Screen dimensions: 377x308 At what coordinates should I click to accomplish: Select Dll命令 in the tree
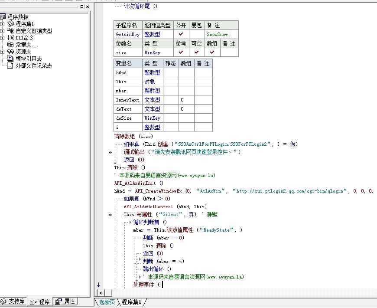[25, 38]
